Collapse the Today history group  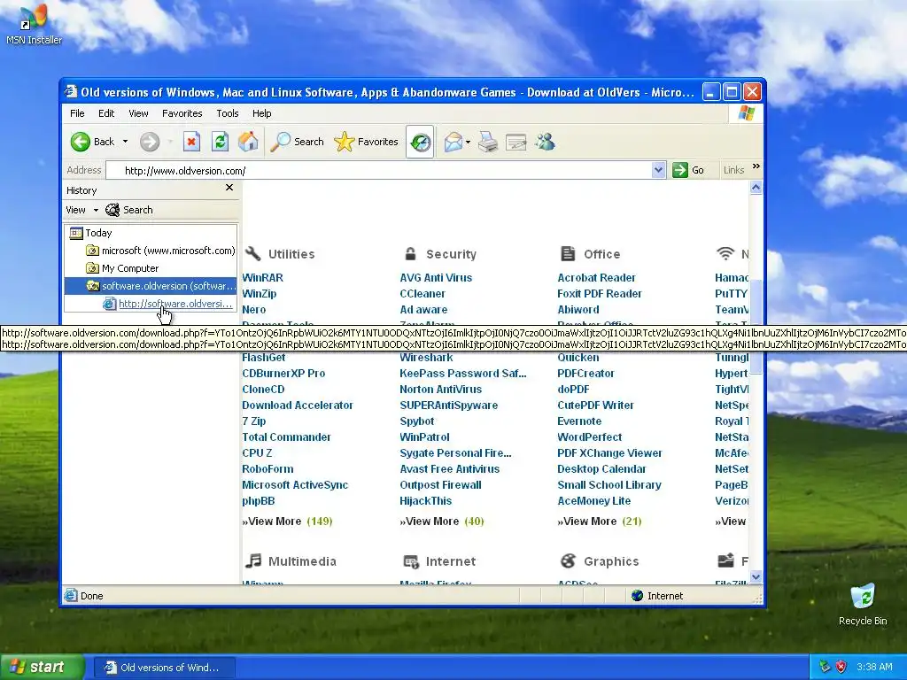click(91, 233)
